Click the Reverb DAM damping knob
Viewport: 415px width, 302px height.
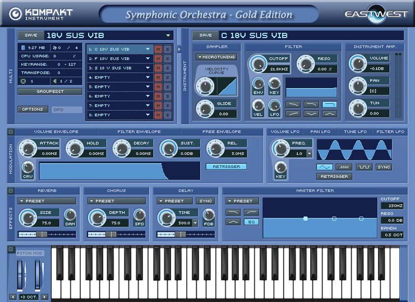70,215
